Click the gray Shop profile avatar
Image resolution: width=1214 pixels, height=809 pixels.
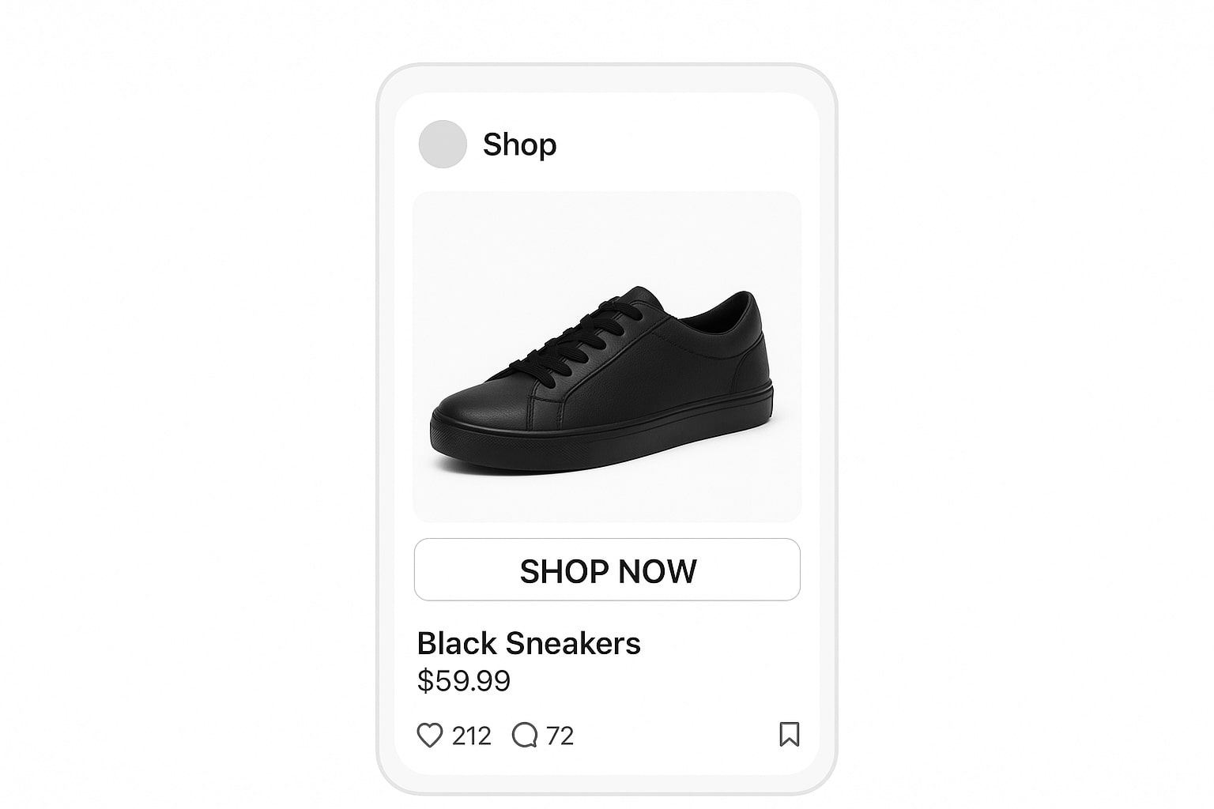443,144
